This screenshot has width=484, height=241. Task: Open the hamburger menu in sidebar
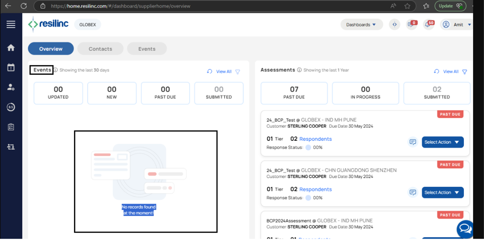[11, 24]
